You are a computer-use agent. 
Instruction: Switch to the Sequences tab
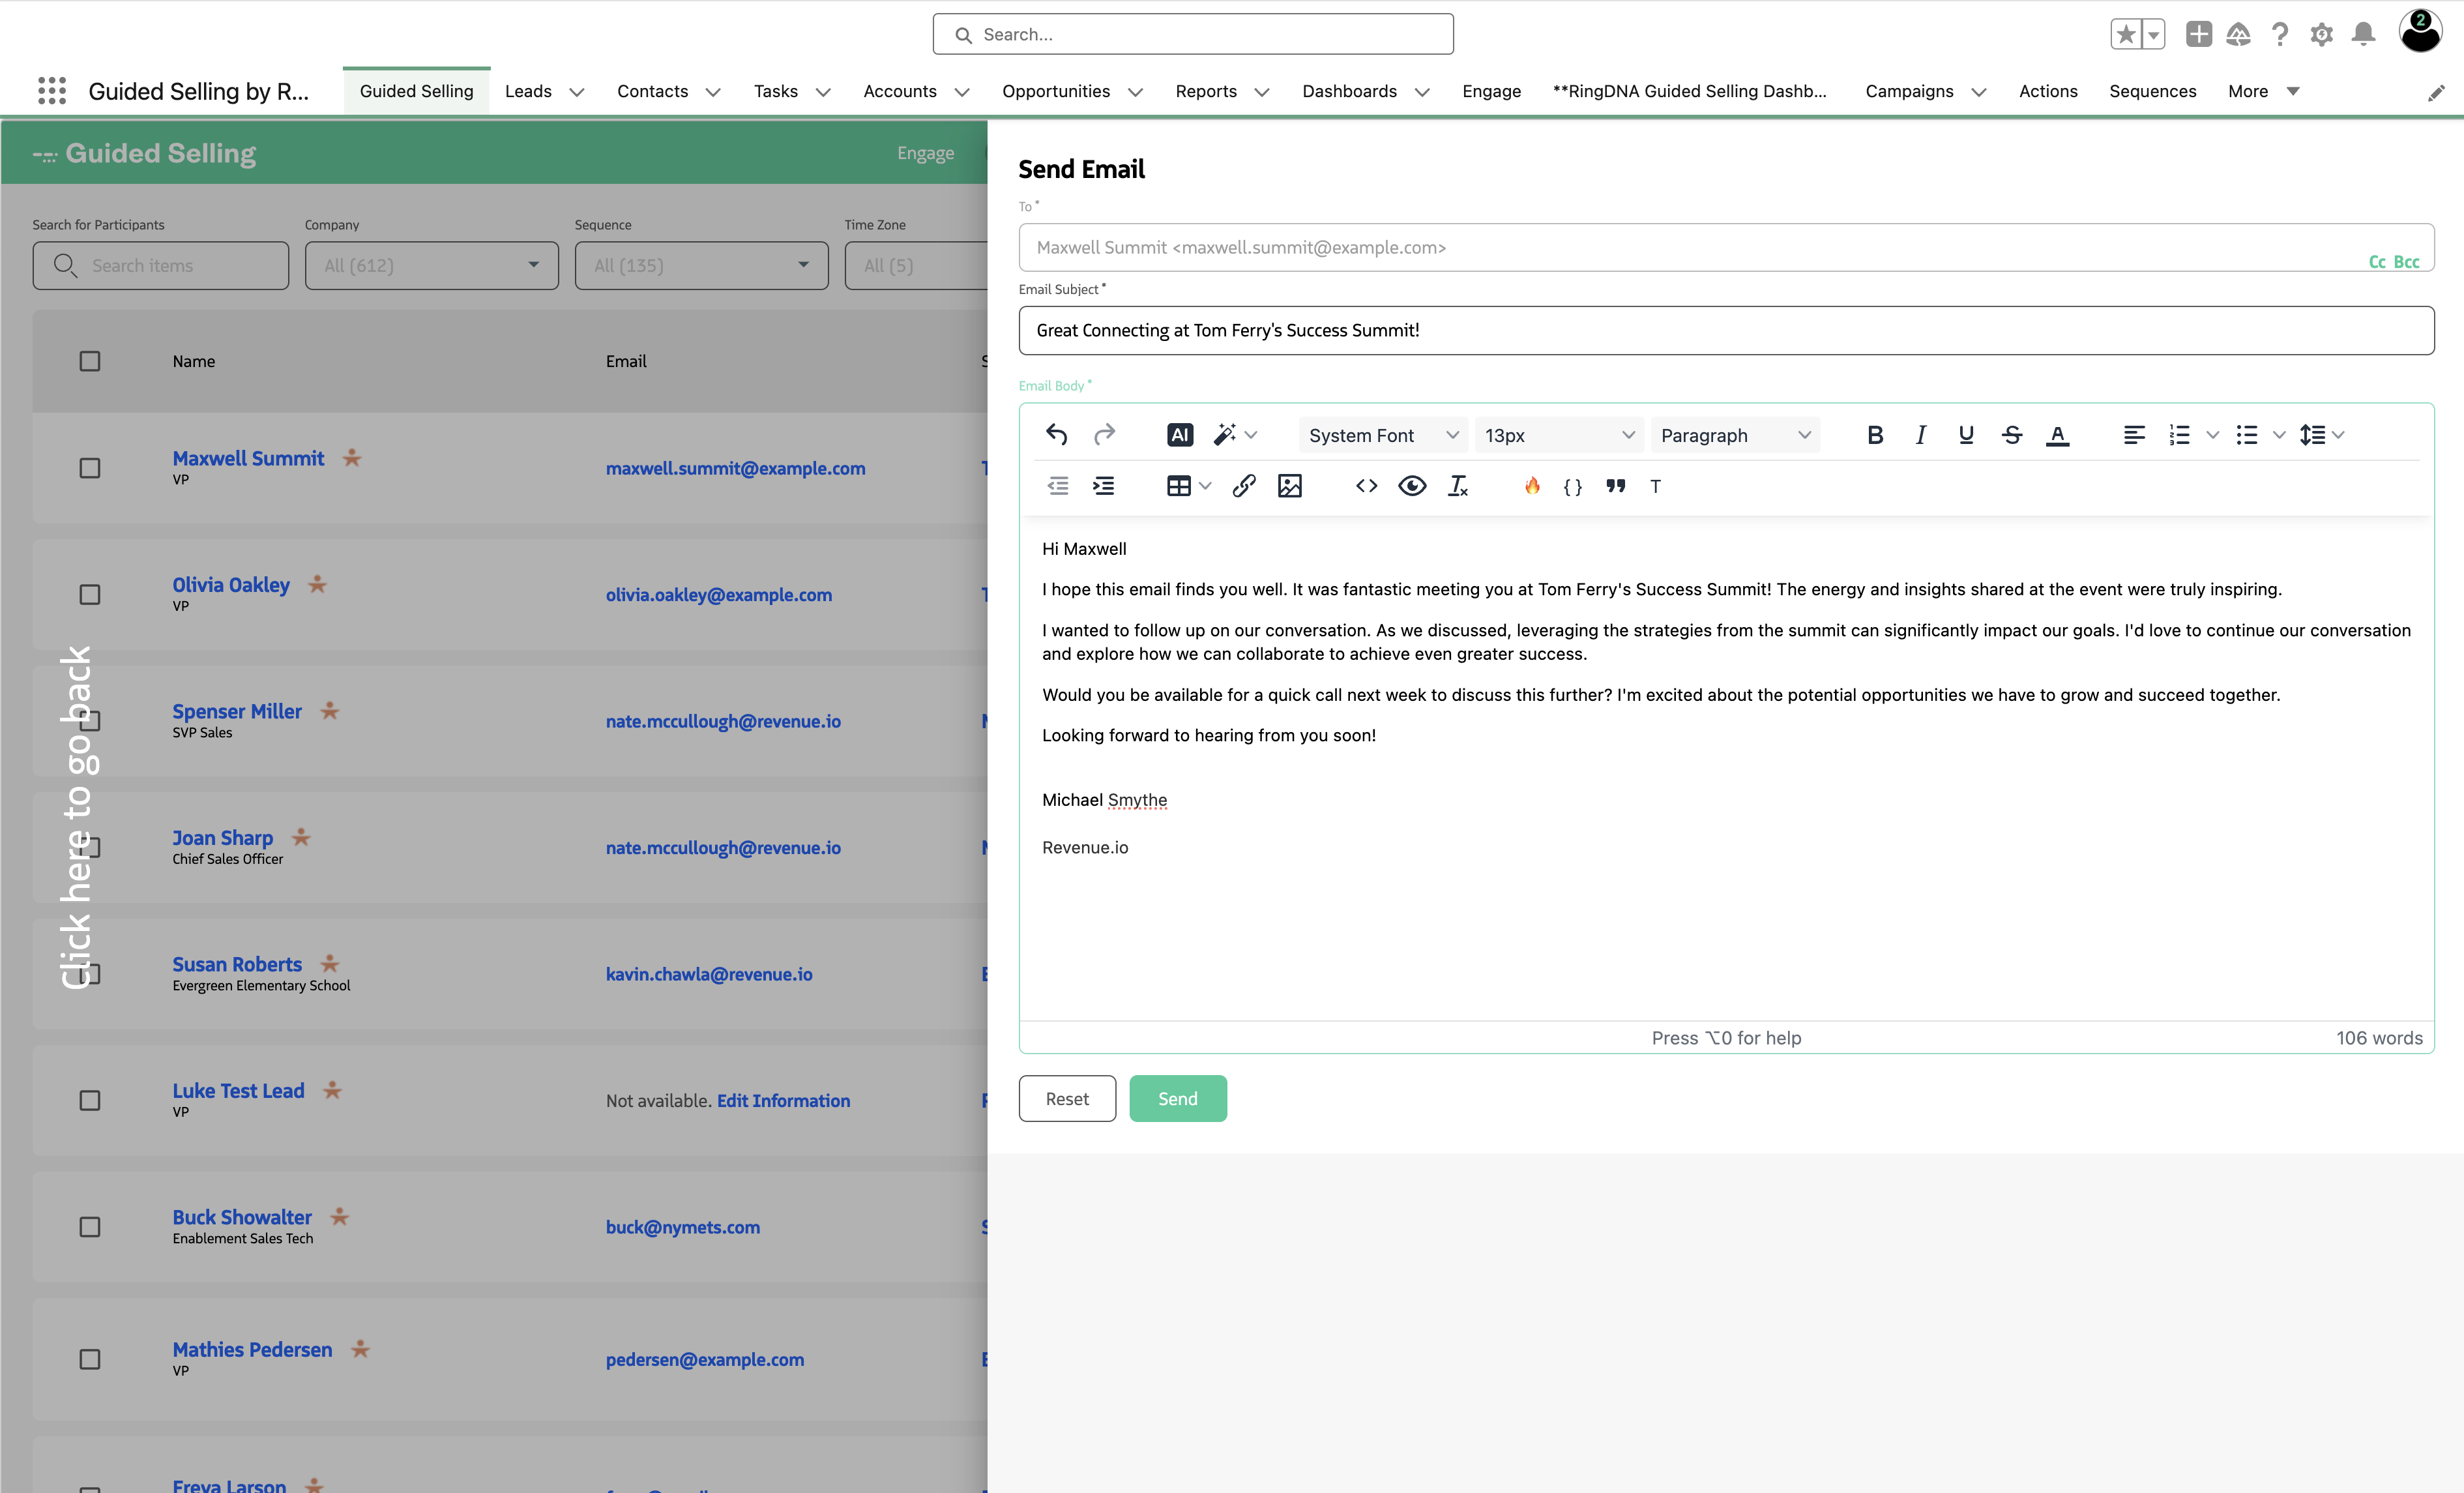point(2152,91)
